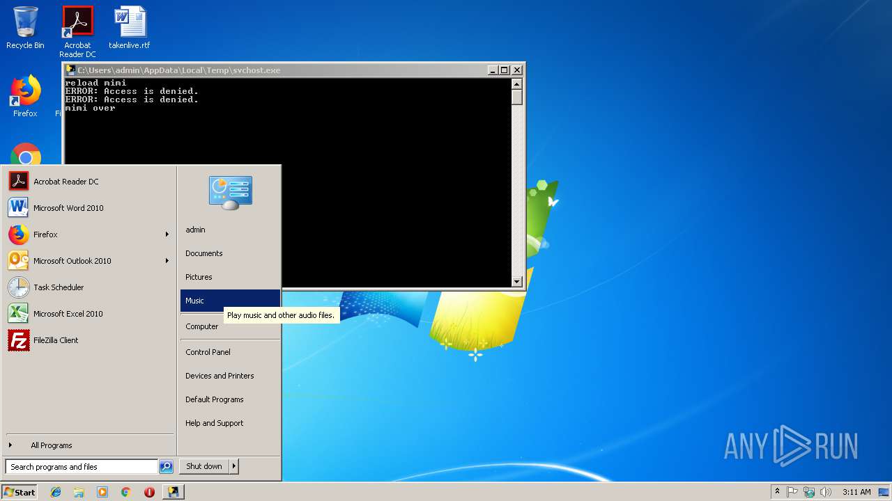Click the Outlook 2010 icon in Start menu
Image resolution: width=892 pixels, height=501 pixels.
pyautogui.click(x=19, y=261)
